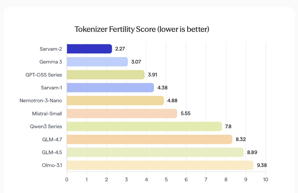Screen dimensions: 298x193
Task: Click the Qwen3 Series axis label
Action: (x=46, y=126)
